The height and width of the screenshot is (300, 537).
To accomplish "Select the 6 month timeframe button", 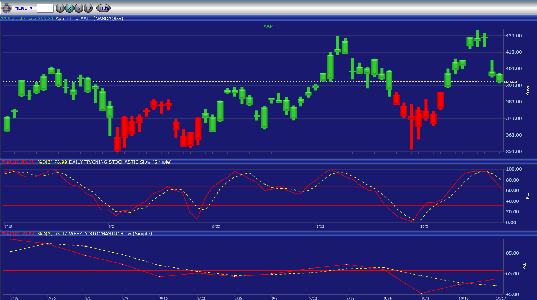I will coord(78,8).
